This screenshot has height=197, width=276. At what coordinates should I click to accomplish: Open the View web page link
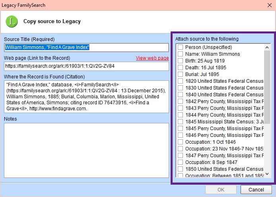[x=152, y=58]
